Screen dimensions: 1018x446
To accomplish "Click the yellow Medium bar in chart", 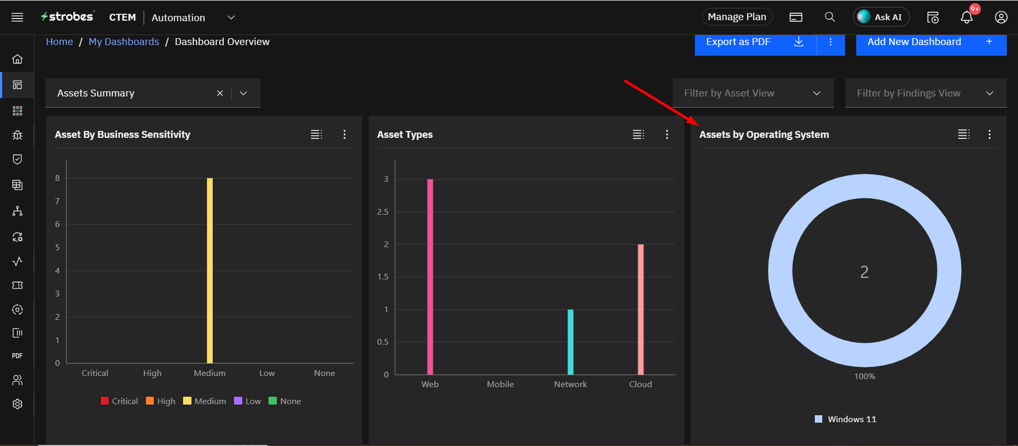I will click(x=210, y=270).
